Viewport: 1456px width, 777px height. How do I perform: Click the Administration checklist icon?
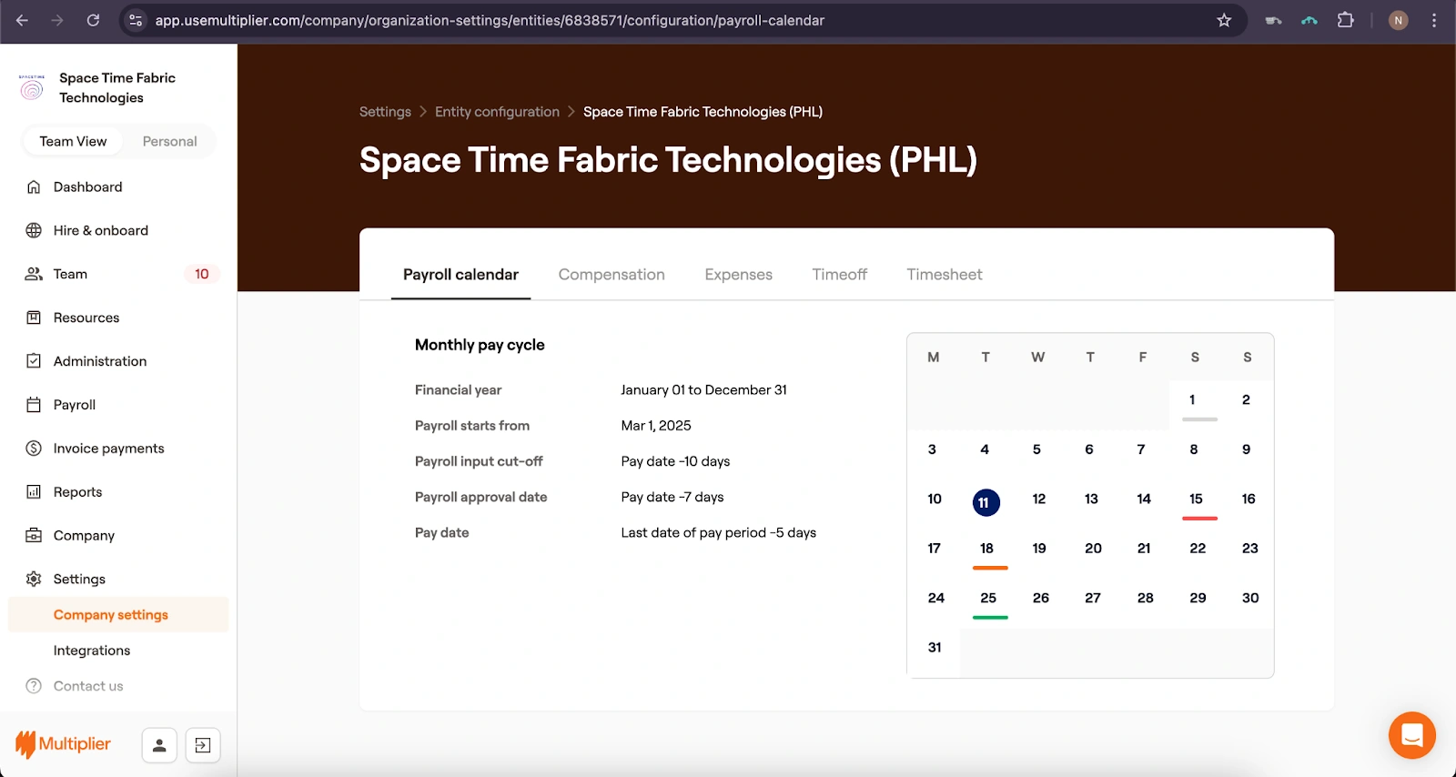[34, 361]
